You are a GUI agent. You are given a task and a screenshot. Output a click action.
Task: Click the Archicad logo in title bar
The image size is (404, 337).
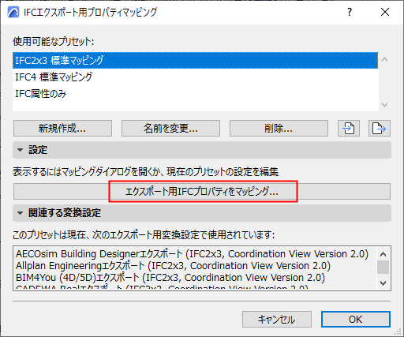click(x=13, y=12)
